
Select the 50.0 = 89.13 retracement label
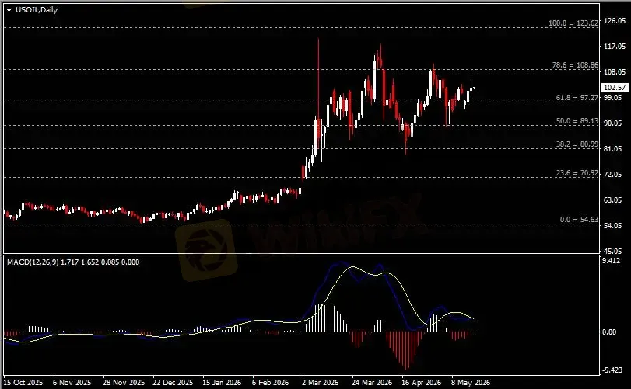click(577, 121)
